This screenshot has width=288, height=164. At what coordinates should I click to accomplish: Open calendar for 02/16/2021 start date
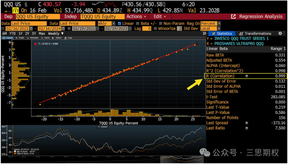(x=31, y=29)
